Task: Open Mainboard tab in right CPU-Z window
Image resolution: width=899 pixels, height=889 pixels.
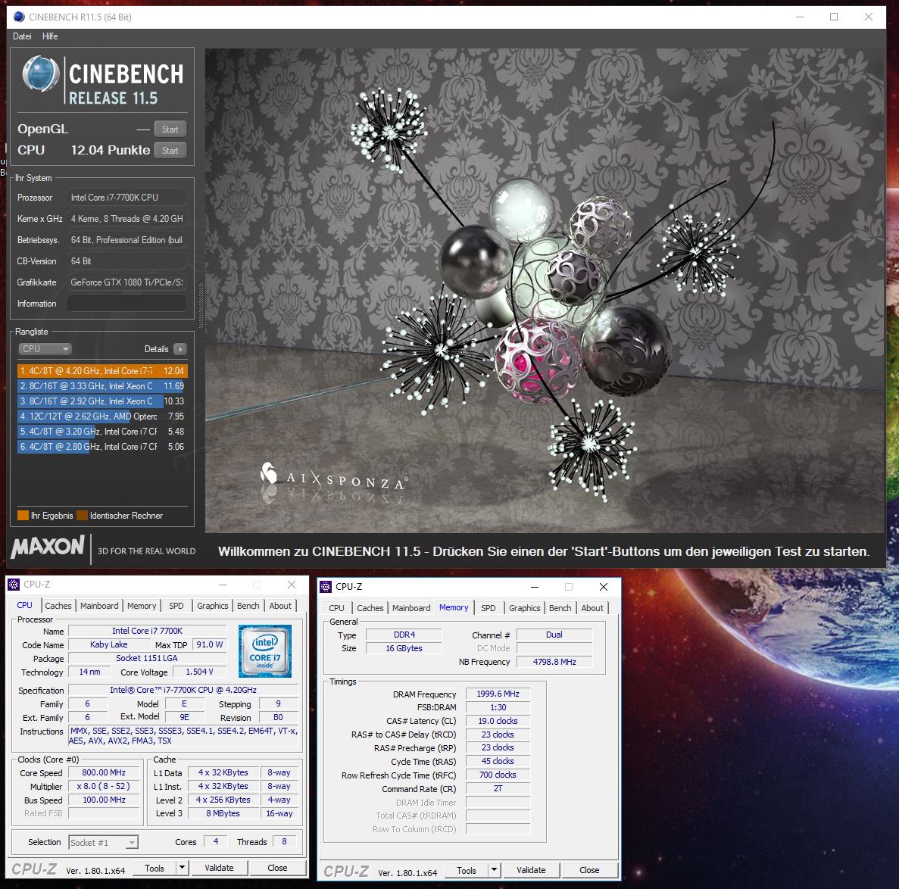Action: (411, 607)
